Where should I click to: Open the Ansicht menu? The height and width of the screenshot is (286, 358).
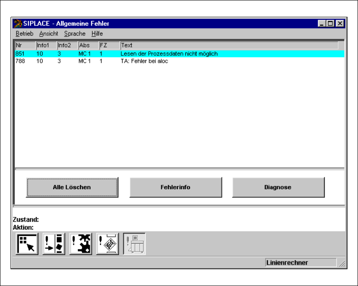[48, 34]
